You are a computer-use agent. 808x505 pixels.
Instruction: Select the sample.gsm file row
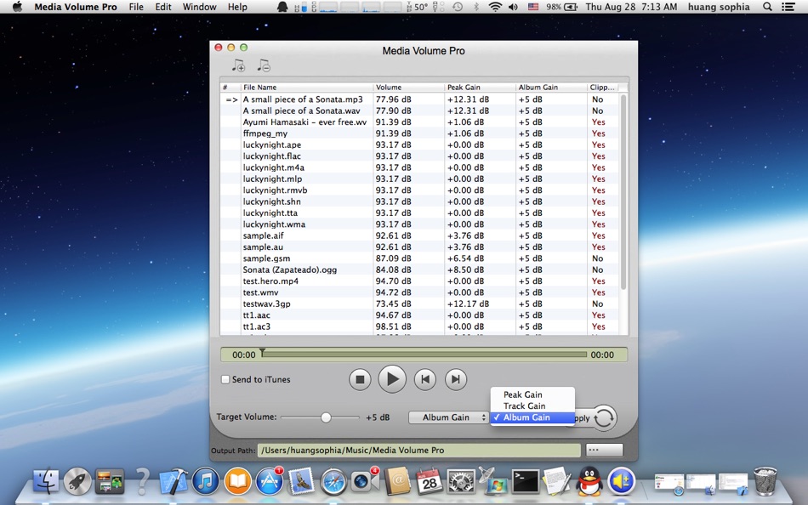pos(420,258)
